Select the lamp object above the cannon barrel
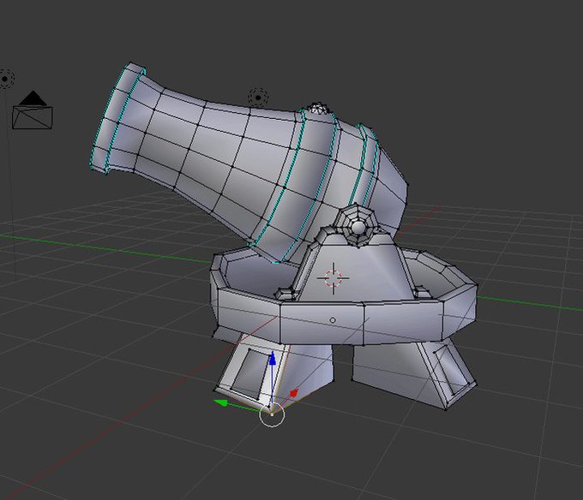The height and width of the screenshot is (500, 583). tap(258, 98)
